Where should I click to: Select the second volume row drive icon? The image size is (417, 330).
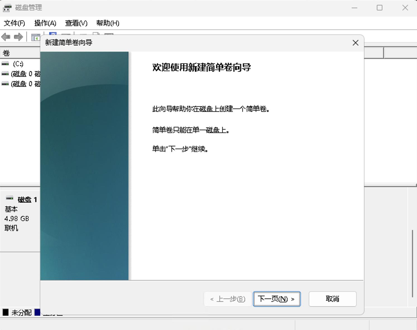[5, 74]
